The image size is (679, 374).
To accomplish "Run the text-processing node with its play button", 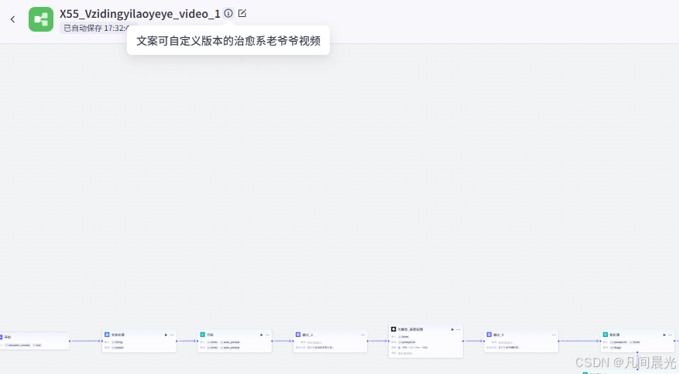I will click(x=166, y=335).
